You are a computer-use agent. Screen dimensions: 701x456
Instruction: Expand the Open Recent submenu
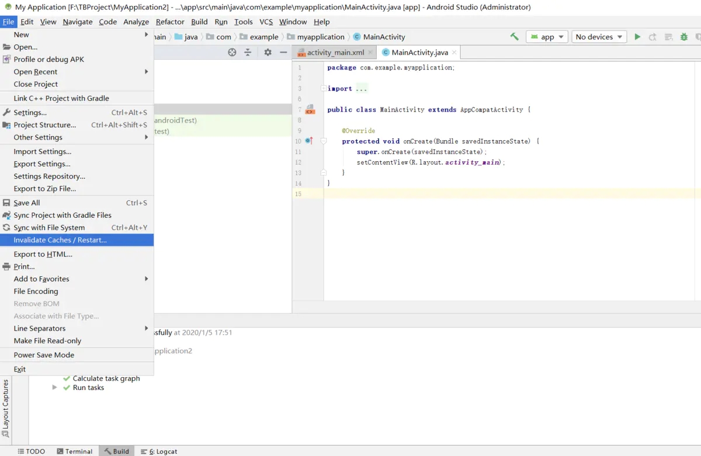click(77, 72)
